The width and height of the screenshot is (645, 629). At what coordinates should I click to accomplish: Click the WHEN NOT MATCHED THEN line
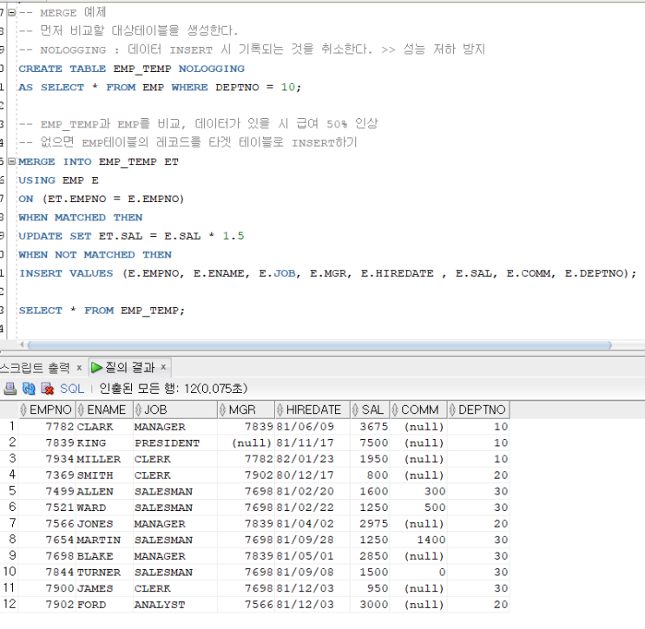coord(95,254)
